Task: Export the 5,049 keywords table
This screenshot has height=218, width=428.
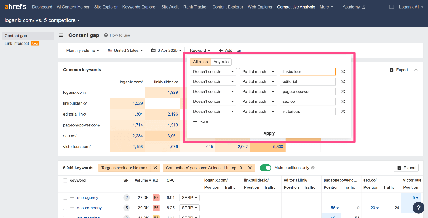Action: coord(406,168)
